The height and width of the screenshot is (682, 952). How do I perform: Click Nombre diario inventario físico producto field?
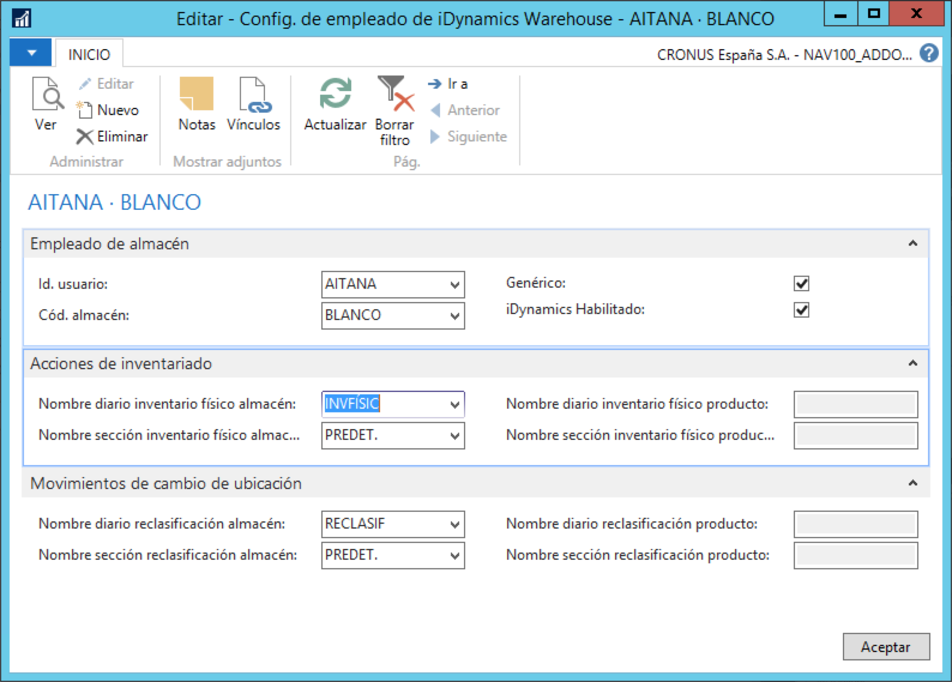(855, 405)
